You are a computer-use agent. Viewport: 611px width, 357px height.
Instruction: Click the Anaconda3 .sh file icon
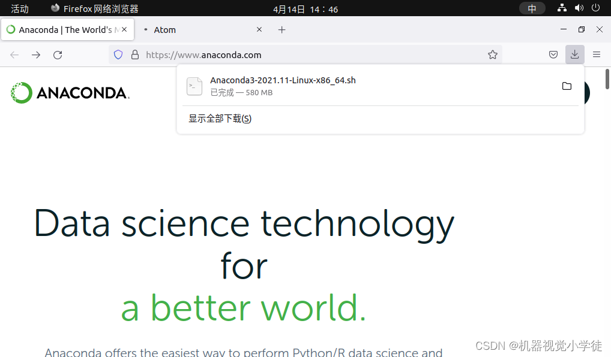coord(194,86)
